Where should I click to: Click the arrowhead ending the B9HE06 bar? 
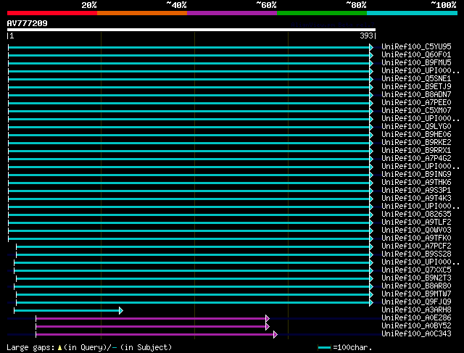click(371, 136)
